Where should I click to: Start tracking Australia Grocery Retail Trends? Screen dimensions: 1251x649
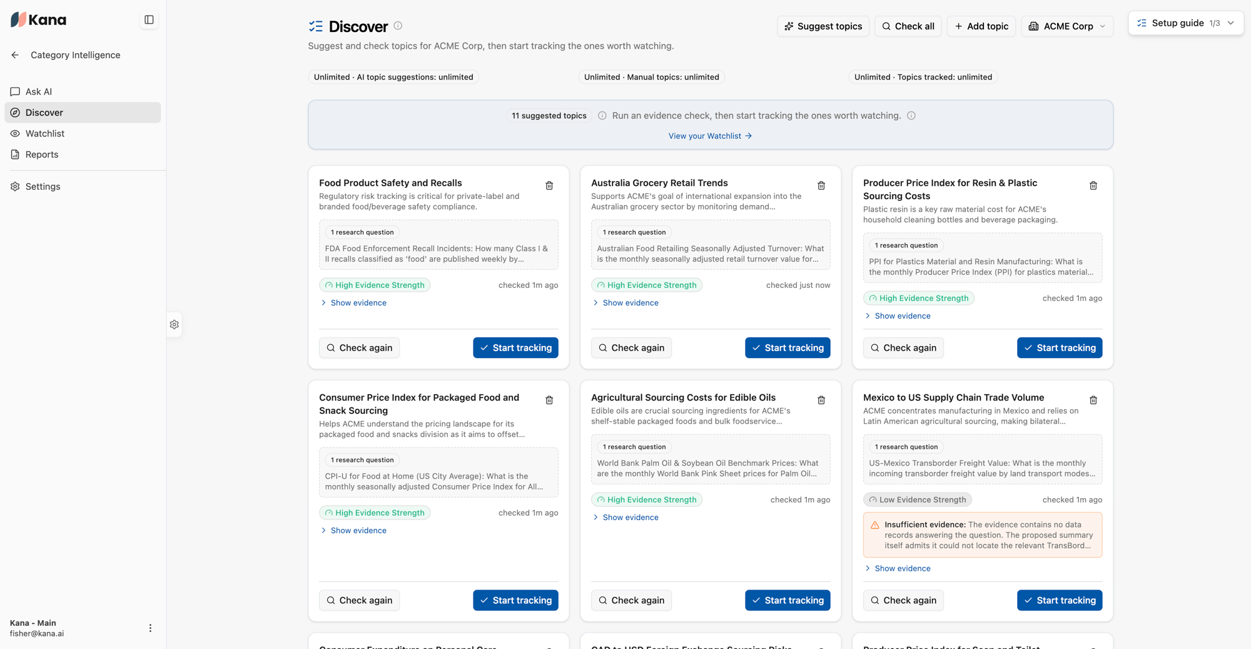click(x=788, y=348)
